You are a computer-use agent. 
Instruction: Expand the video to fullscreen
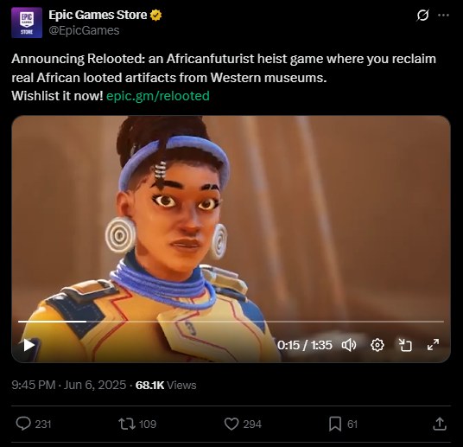433,345
